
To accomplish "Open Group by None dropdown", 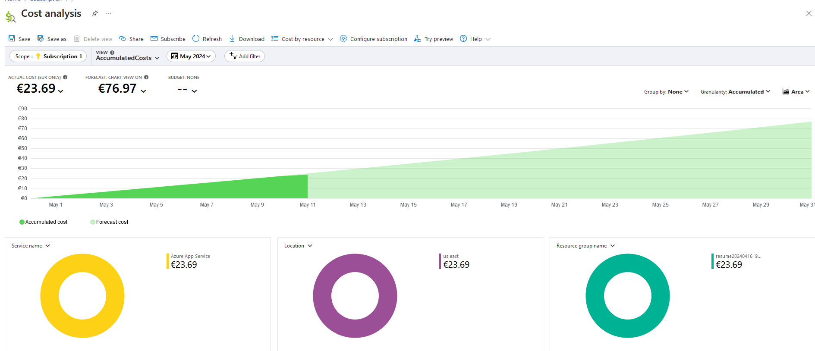I will coord(666,91).
